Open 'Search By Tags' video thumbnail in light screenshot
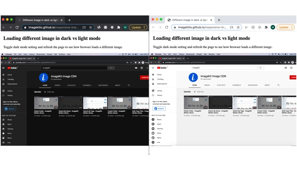This screenshot has width=297, height=185. tap(245, 102)
